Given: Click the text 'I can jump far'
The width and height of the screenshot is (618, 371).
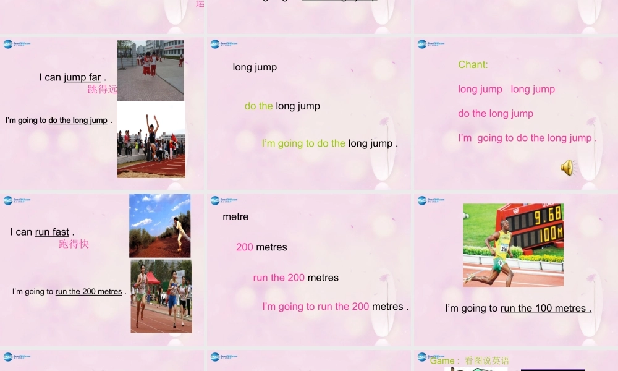Looking at the screenshot, I should pyautogui.click(x=72, y=77).
